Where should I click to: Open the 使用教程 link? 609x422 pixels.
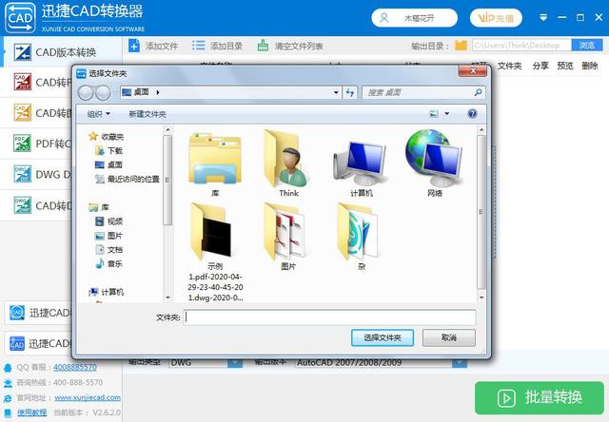click(31, 412)
